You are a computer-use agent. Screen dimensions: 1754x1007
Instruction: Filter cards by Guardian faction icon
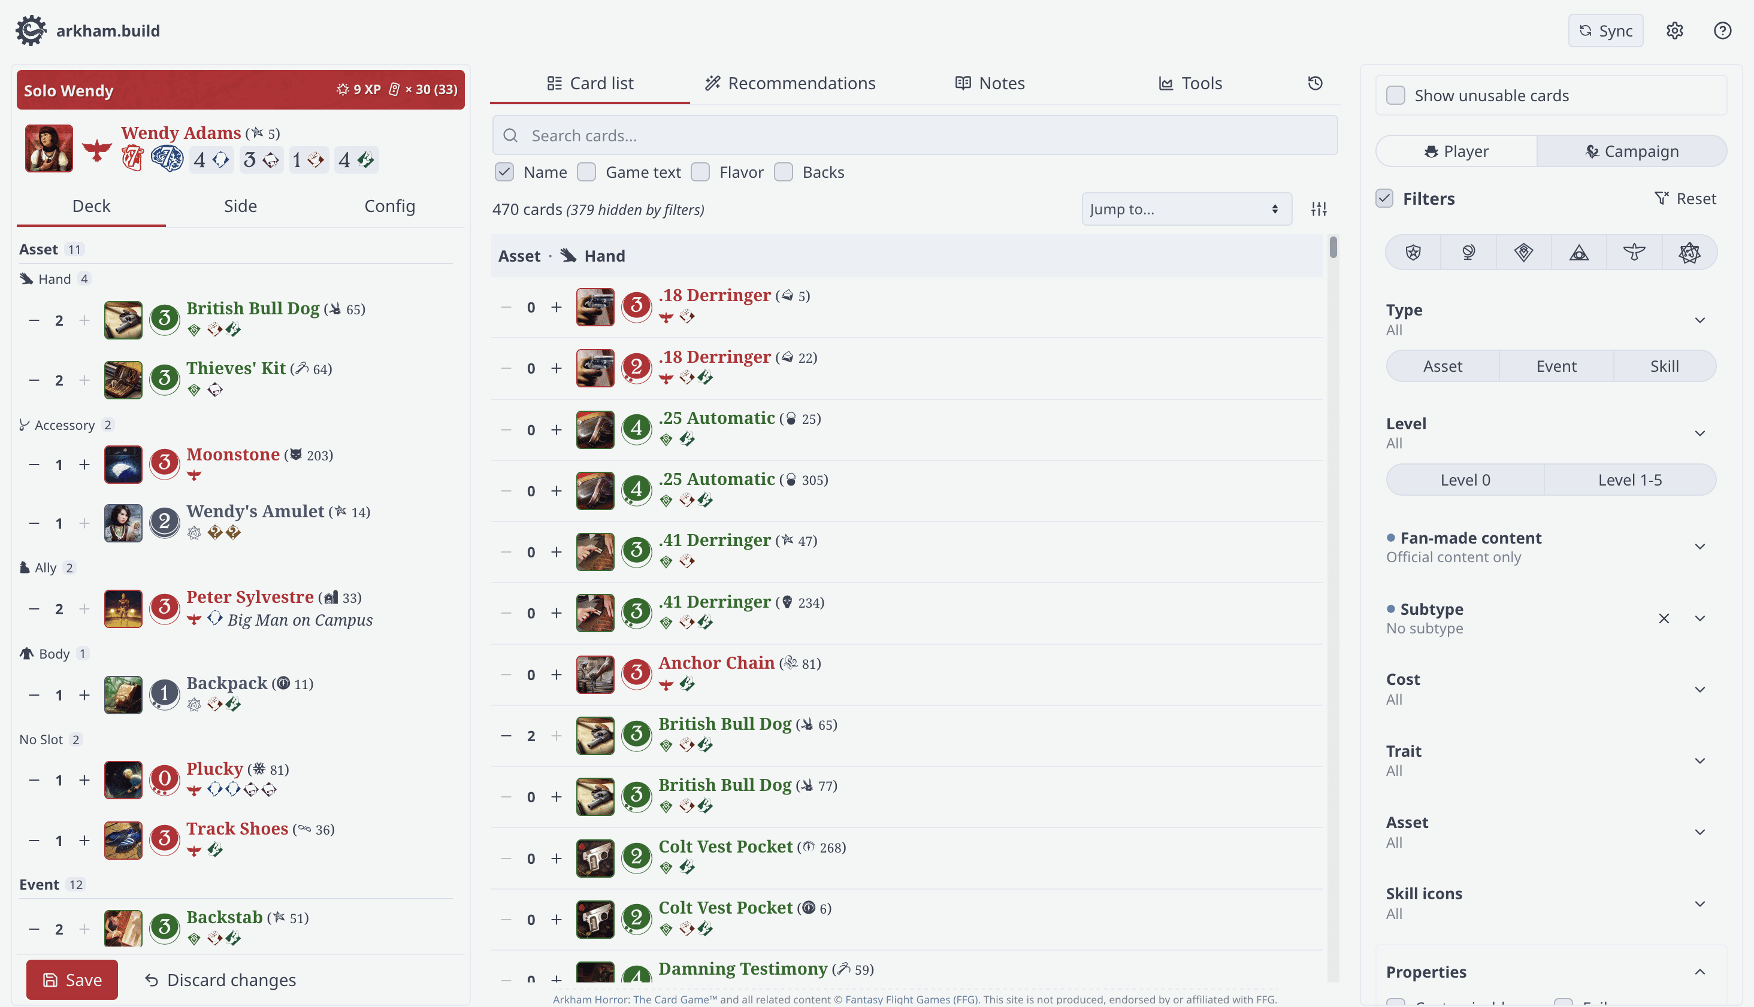pos(1412,251)
